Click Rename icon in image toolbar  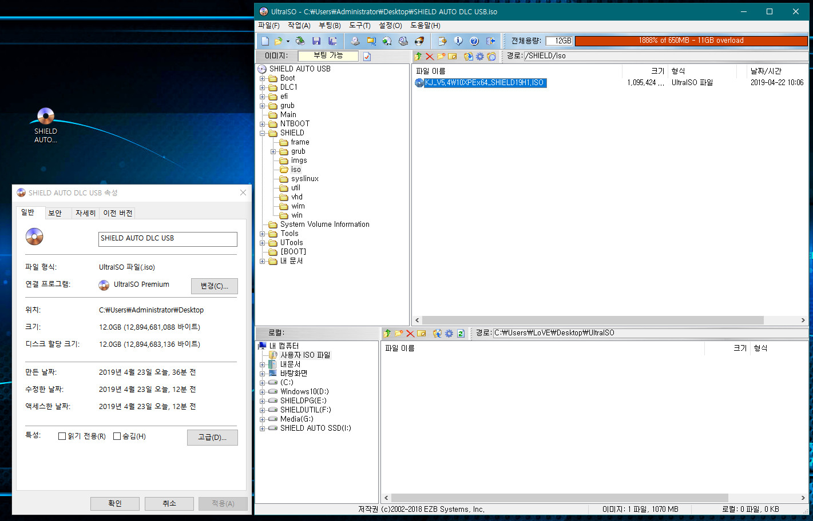453,56
